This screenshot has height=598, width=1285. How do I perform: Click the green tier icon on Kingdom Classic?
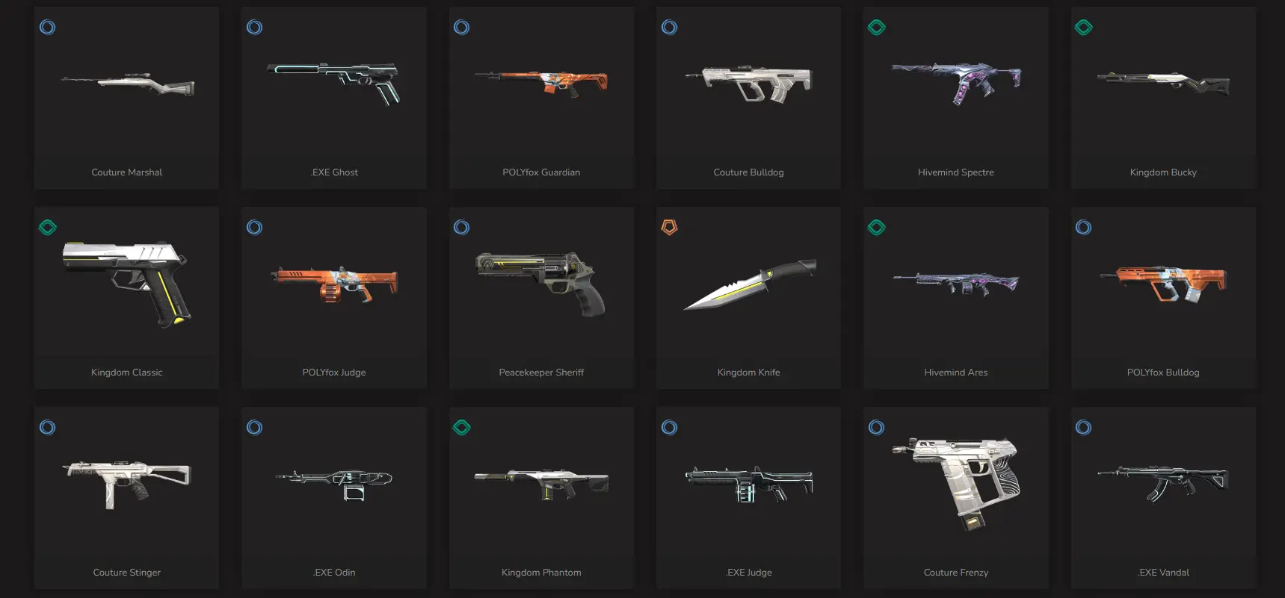47,228
